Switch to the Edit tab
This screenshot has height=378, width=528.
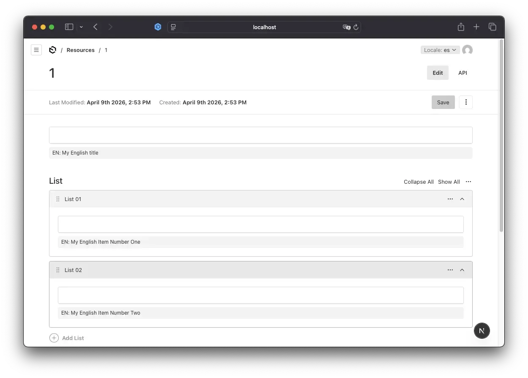[438, 73]
